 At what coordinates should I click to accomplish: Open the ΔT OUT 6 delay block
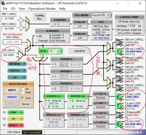pos(101,95)
